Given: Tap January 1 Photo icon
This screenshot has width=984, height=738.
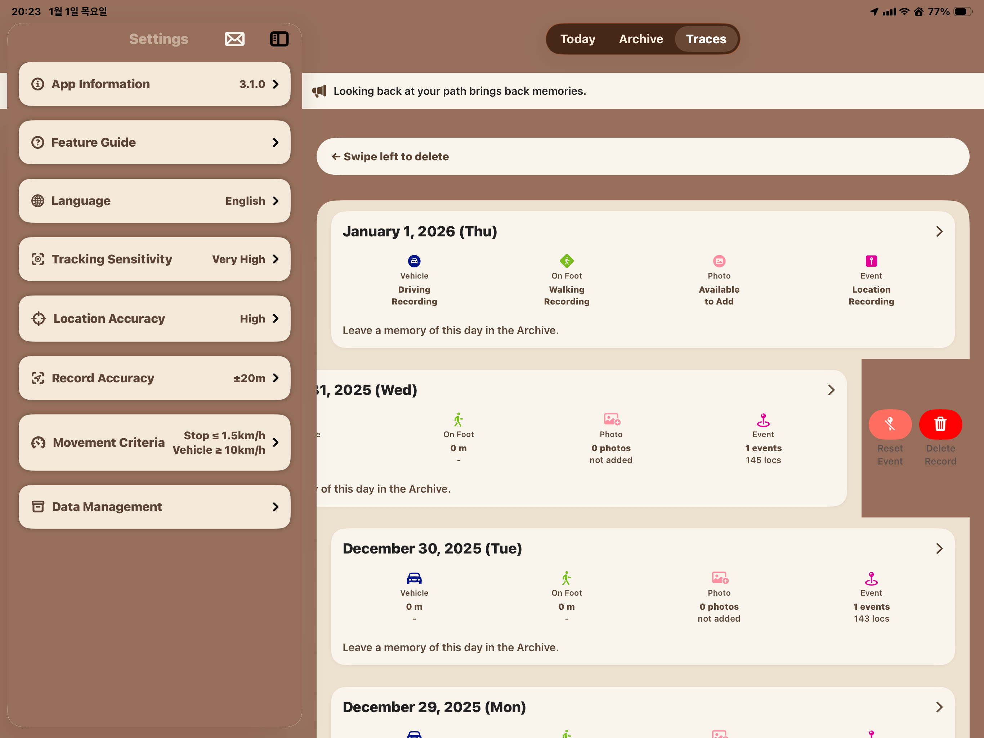Looking at the screenshot, I should pyautogui.click(x=719, y=261).
